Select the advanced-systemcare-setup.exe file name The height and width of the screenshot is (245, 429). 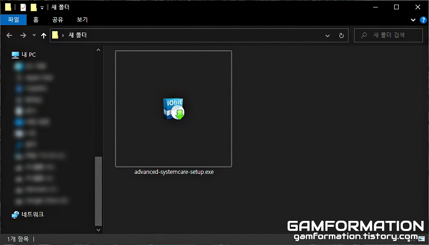click(x=174, y=172)
